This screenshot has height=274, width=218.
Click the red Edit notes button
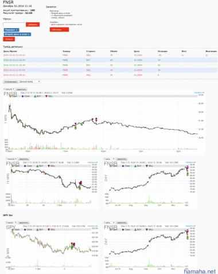[x=59, y=29]
